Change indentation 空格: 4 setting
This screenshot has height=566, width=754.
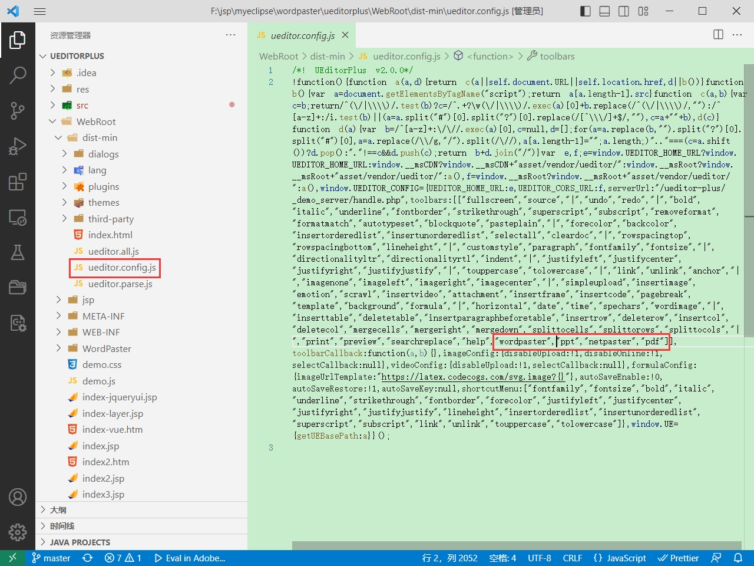click(x=502, y=558)
